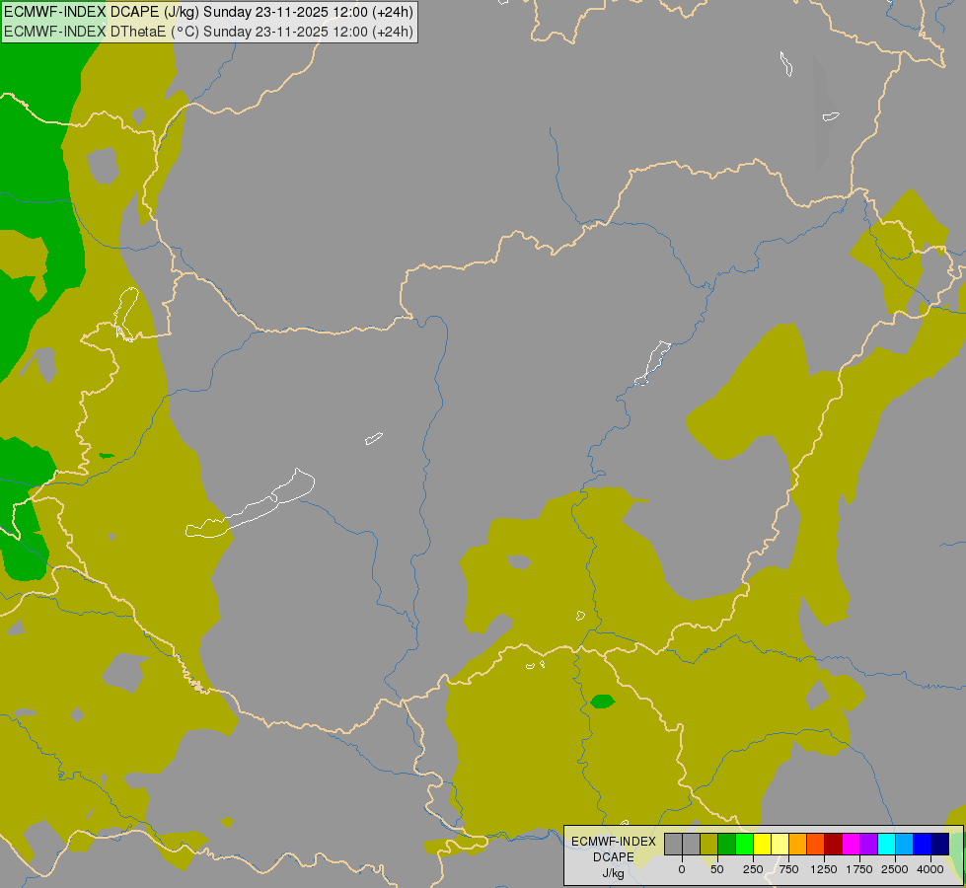Pick the light blue legend swatch

[x=905, y=844]
